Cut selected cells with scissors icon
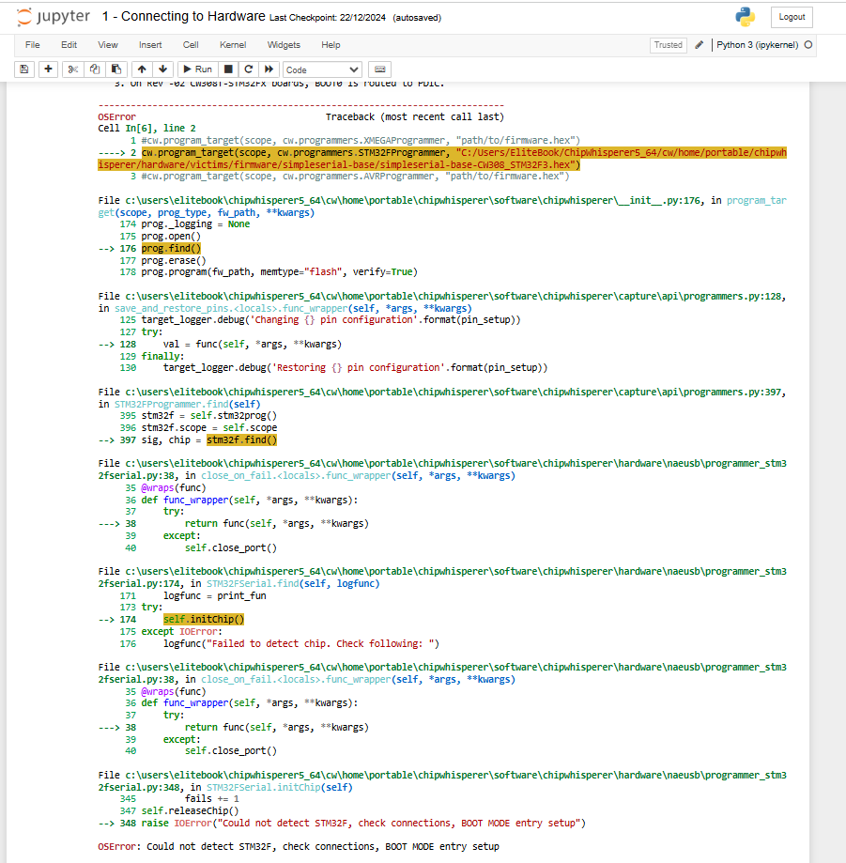Viewport: 846px width, 863px height. (72, 69)
